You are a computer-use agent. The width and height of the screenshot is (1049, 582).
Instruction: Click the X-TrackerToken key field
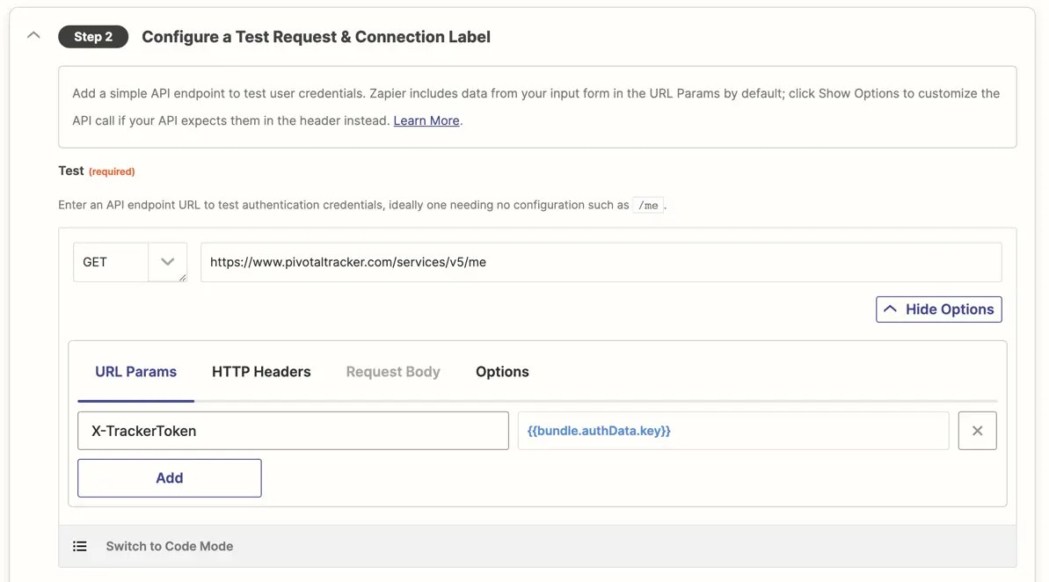tap(293, 431)
